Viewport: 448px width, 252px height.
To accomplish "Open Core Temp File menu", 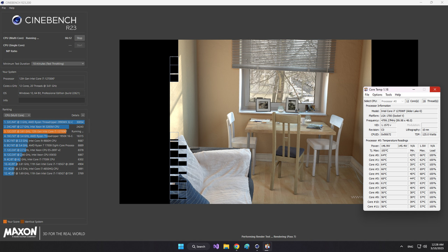I will [367, 95].
